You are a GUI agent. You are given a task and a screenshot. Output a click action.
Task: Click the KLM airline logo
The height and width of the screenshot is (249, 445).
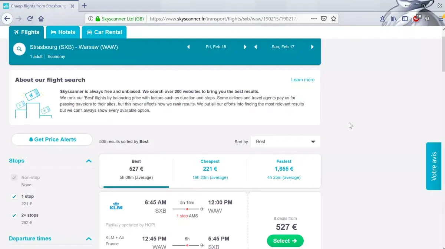pos(116,206)
